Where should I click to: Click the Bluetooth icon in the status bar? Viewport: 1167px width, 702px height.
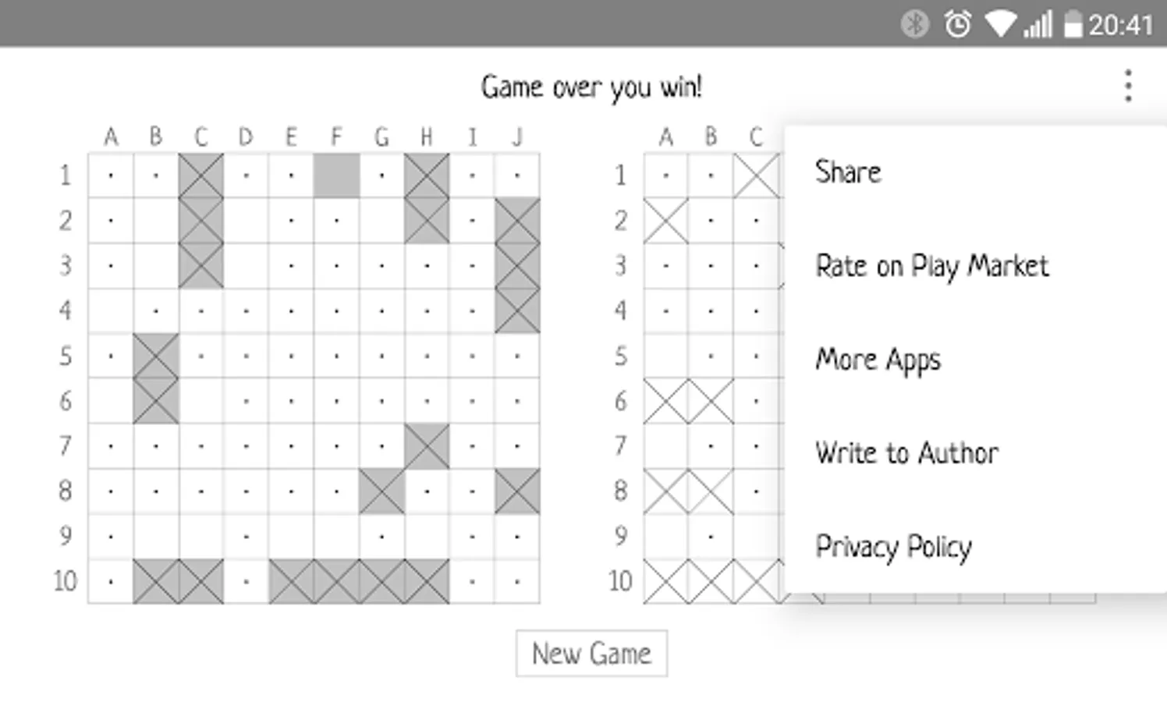tap(914, 23)
